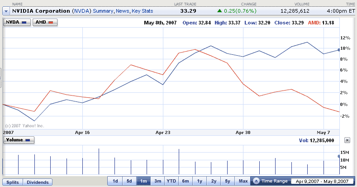Open the Summary link
The width and height of the screenshot is (357, 187).
[x=103, y=11]
